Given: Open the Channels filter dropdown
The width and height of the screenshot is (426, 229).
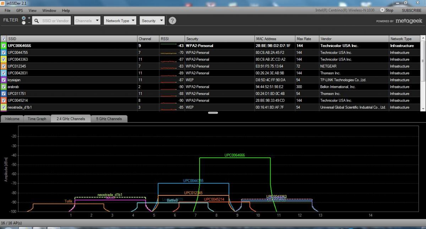Looking at the screenshot, I should (87, 21).
